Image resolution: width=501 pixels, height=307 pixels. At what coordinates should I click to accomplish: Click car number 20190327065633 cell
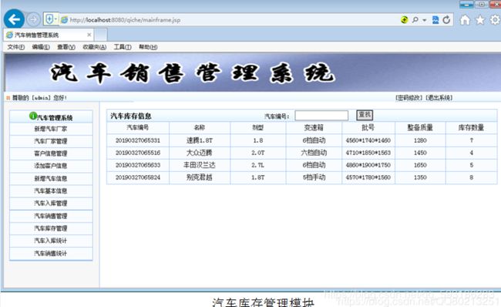(x=138, y=165)
